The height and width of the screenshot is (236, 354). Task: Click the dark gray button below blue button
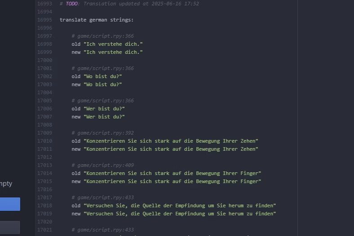point(10,227)
